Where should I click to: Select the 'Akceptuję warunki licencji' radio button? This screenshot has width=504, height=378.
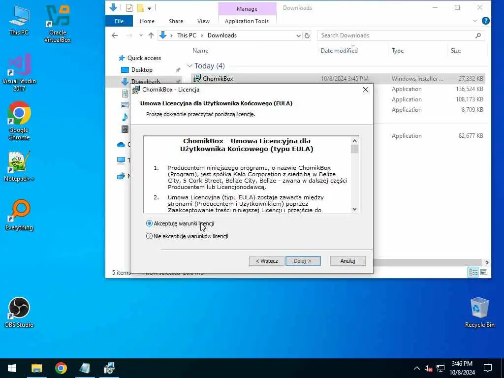149,223
